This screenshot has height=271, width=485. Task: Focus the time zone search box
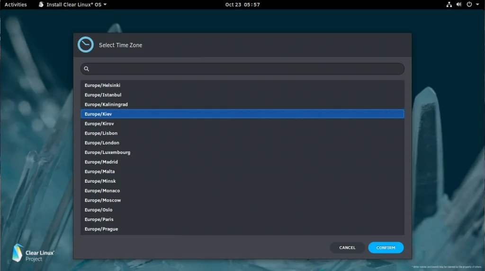point(242,69)
